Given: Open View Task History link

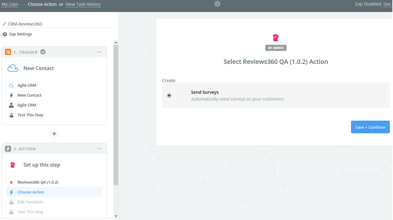Looking at the screenshot, I should [x=83, y=4].
